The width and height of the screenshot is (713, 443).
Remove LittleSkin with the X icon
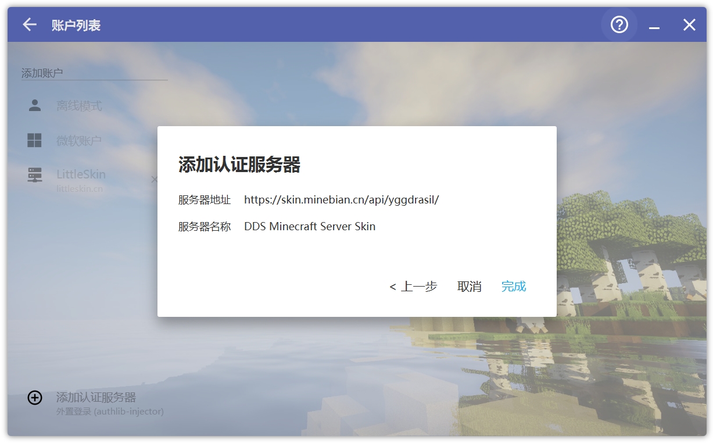[154, 179]
